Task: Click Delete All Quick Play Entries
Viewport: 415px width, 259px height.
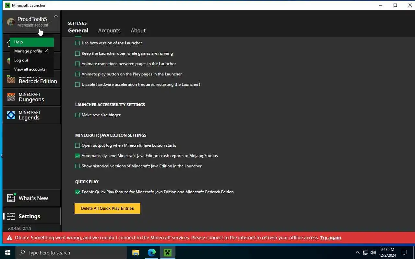Action: (x=107, y=208)
